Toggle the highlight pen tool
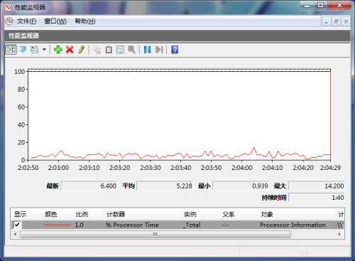 81,50
